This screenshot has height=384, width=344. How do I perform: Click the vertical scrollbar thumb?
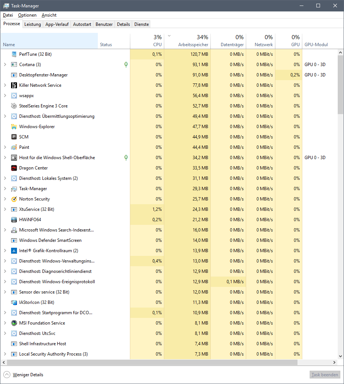(x=340, y=85)
